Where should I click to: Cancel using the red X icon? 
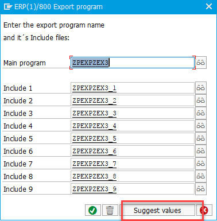(204, 210)
